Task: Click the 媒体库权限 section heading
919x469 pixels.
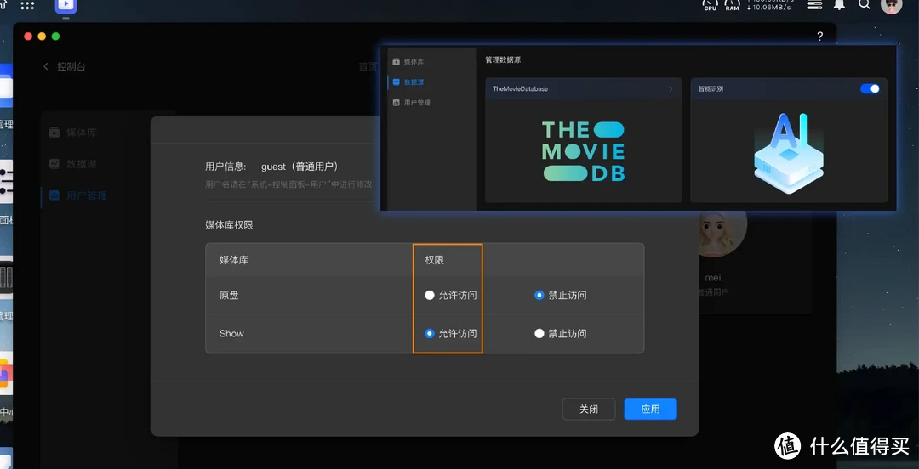Action: (x=229, y=225)
